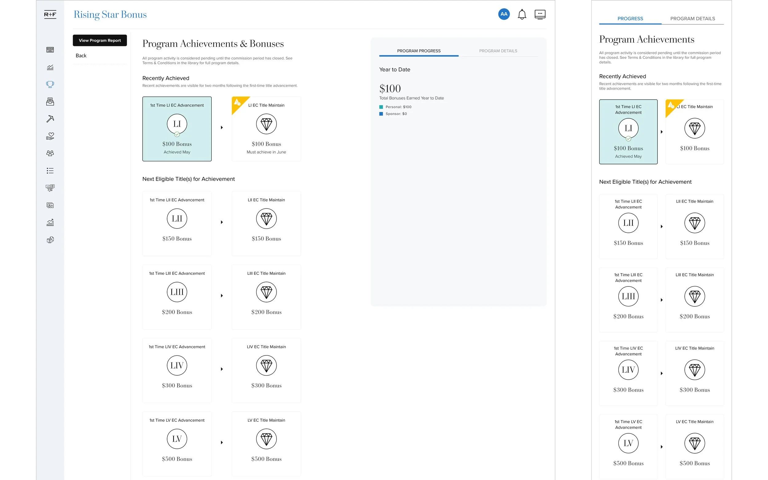Click the Back link
This screenshot has height=480, width=768.
point(81,56)
